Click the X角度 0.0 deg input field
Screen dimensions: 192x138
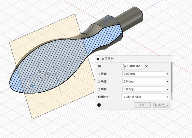point(144,82)
